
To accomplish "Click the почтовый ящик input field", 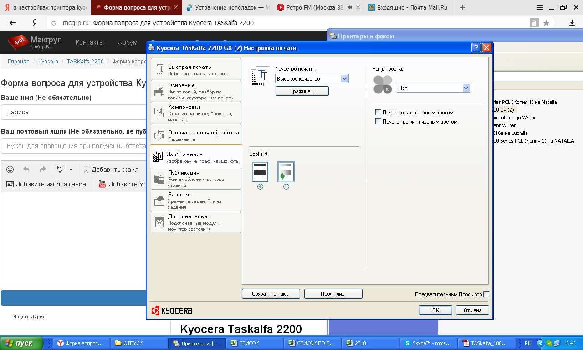I will point(73,146).
